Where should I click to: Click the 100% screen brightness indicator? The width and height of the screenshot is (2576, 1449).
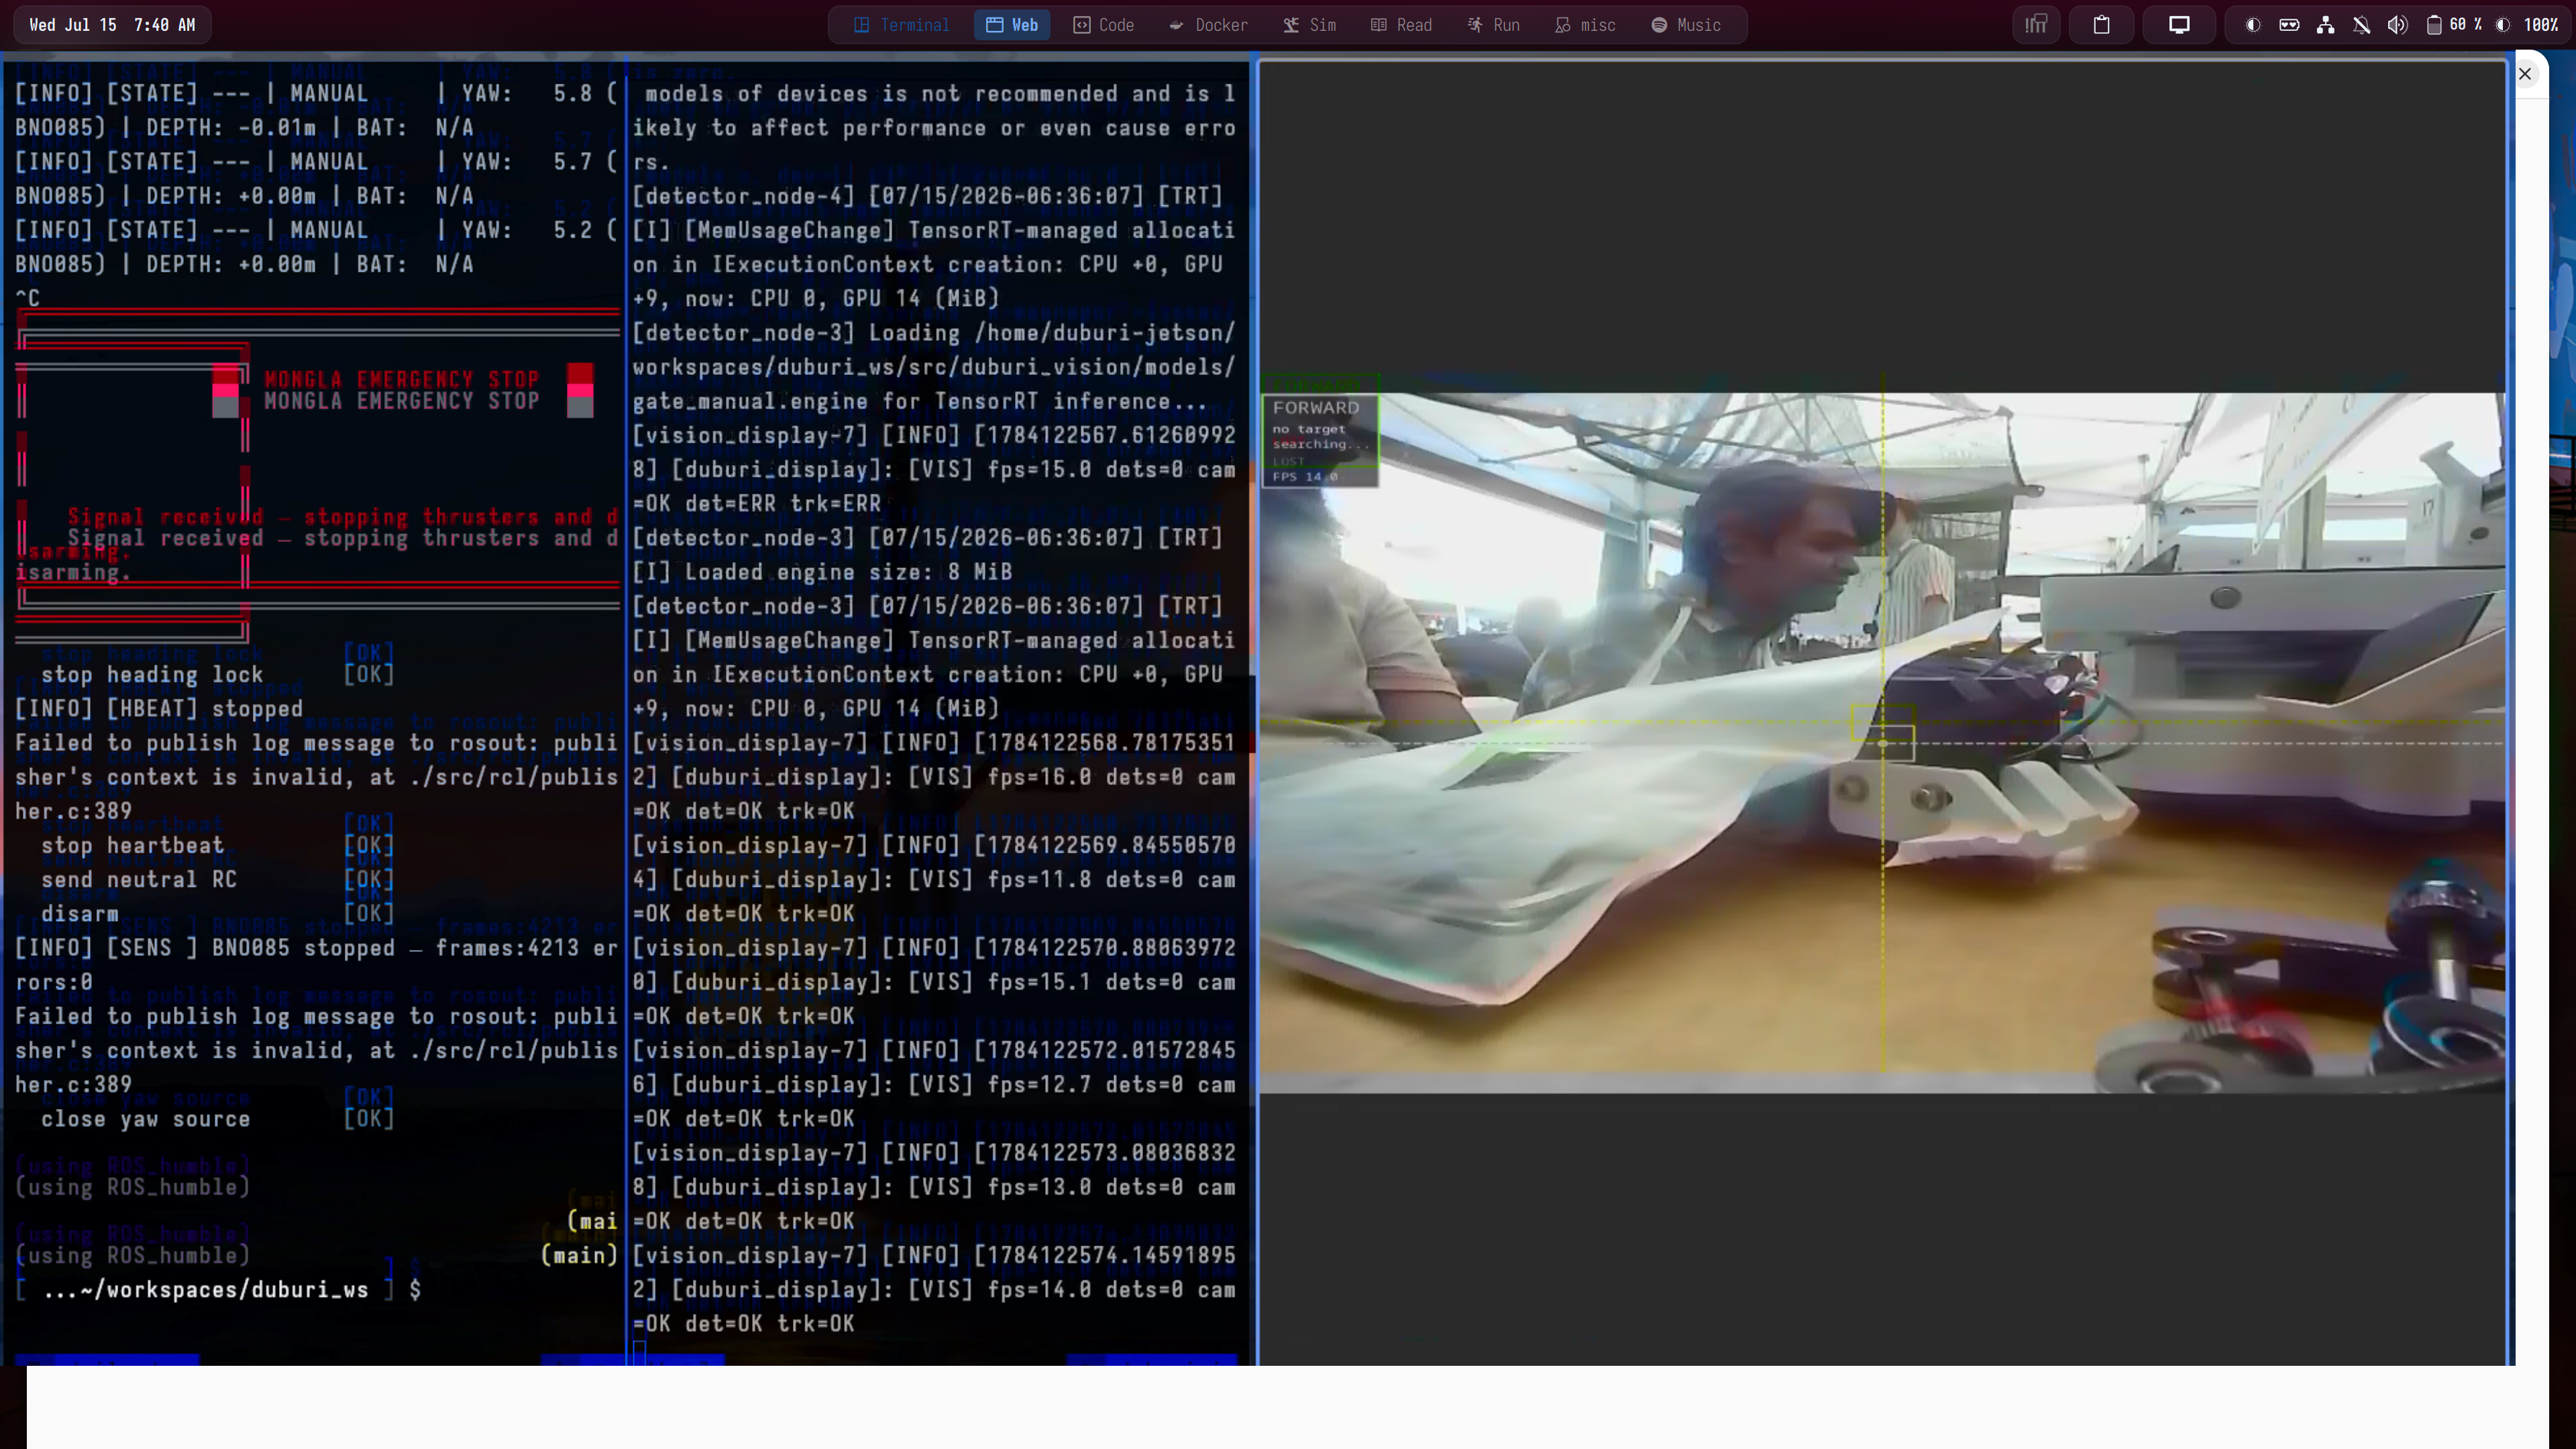(2526, 25)
